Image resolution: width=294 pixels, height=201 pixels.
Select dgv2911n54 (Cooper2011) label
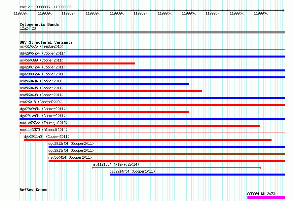click(x=47, y=137)
